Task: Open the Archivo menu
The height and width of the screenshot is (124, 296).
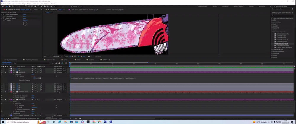Action: (x=3, y=4)
